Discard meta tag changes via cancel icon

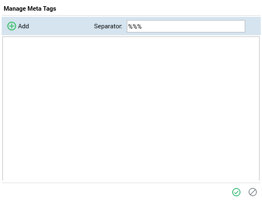tap(253, 192)
